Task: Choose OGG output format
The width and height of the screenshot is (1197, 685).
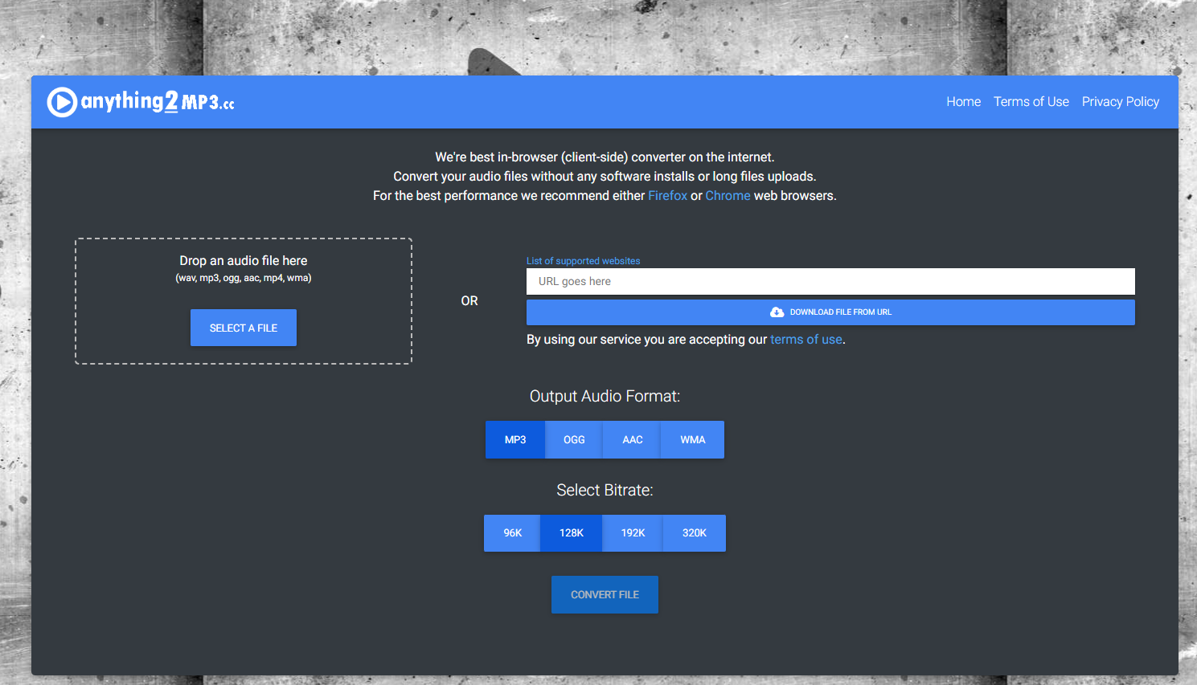Action: tap(574, 440)
